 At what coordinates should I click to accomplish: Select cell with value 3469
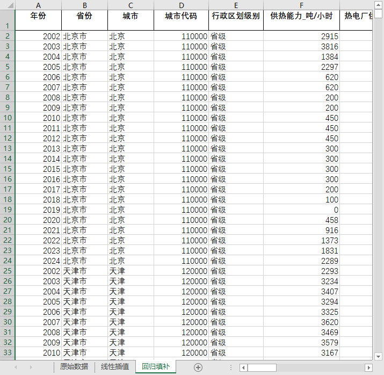(301, 333)
